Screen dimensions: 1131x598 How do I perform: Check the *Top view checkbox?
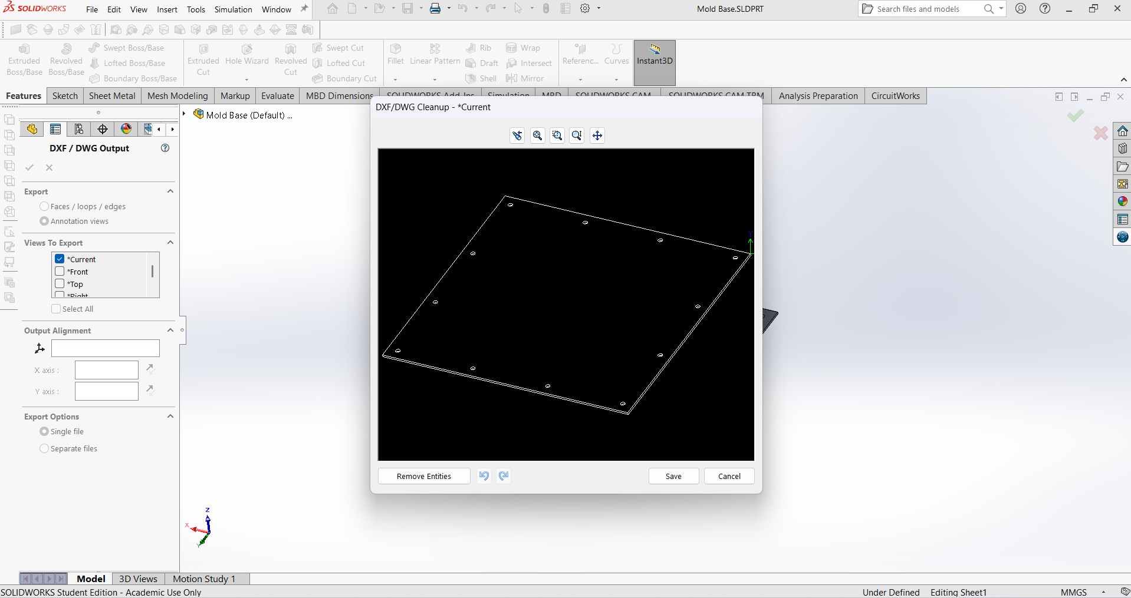(60, 283)
